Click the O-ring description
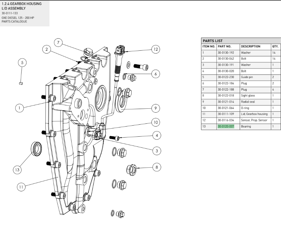Image resolution: width=281 pixels, height=226 pixels. (x=245, y=108)
